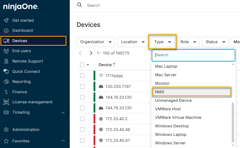The height and width of the screenshot is (148, 240).
Task: Click the Devices monitor icon in sidebar
Action: 6,41
